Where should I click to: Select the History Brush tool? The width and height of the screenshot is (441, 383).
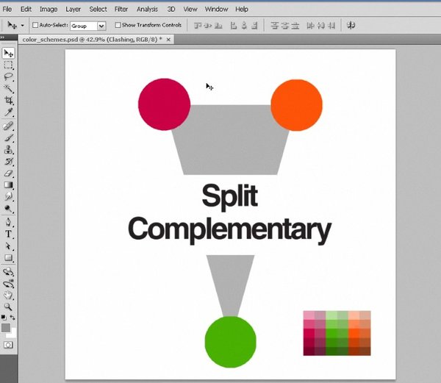click(x=8, y=162)
